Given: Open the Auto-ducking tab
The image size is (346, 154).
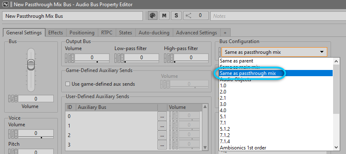Looking at the screenshot, I should [154, 33].
